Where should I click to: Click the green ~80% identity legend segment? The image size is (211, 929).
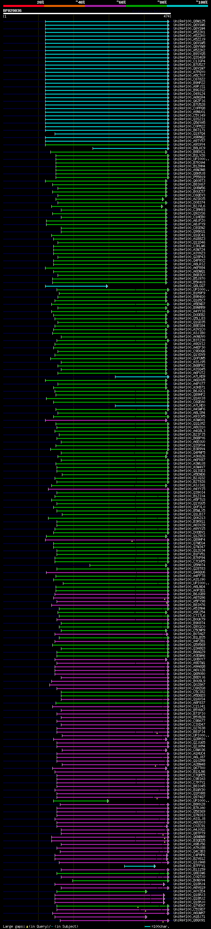point(146,6)
